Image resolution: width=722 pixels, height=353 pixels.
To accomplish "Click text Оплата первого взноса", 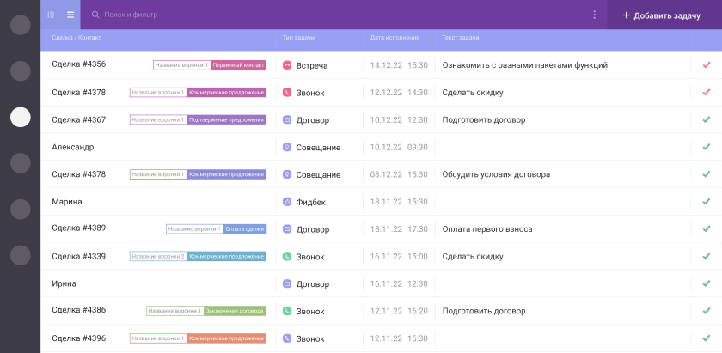I will pos(487,228).
